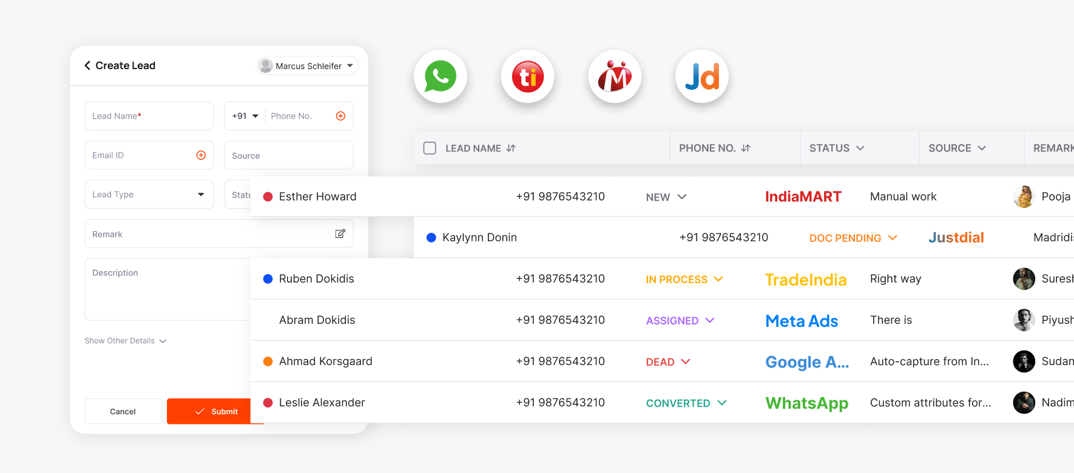Screen dimensions: 1074x473
Task: Click Nadim's avatar in Leslie Alexander row
Action: 1024,403
